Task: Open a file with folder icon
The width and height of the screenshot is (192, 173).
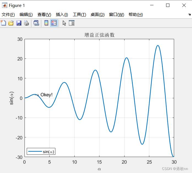Action: click(x=11, y=23)
